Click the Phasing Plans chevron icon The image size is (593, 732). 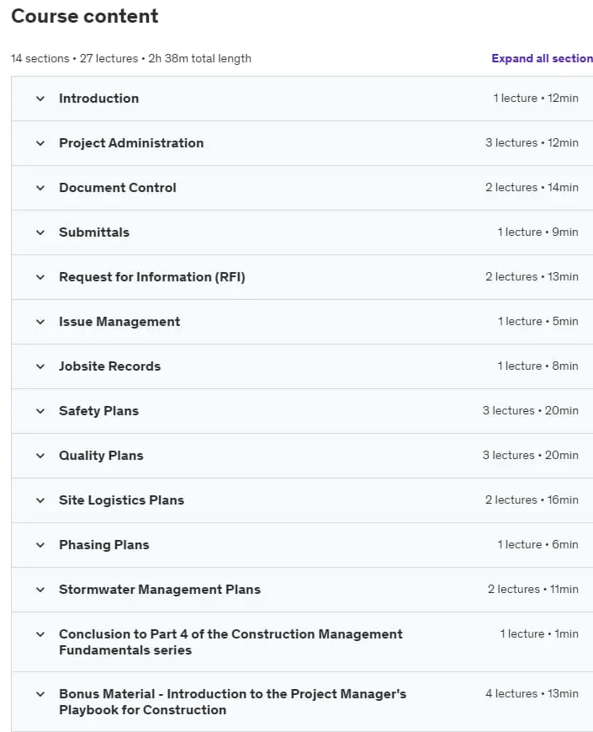pos(40,545)
